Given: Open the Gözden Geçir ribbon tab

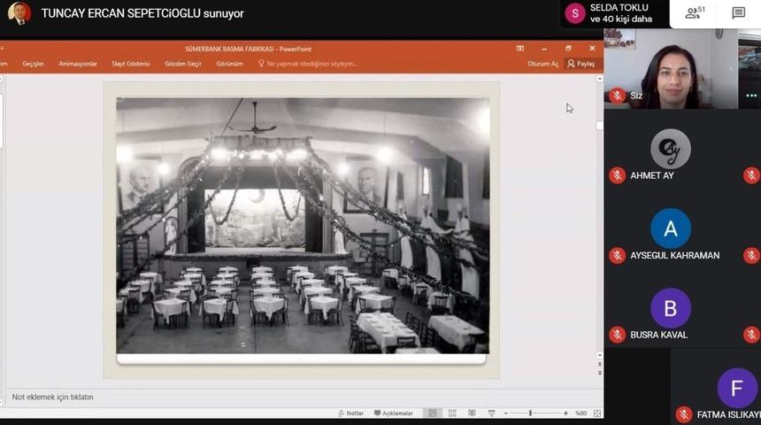Looking at the screenshot, I should tap(183, 64).
